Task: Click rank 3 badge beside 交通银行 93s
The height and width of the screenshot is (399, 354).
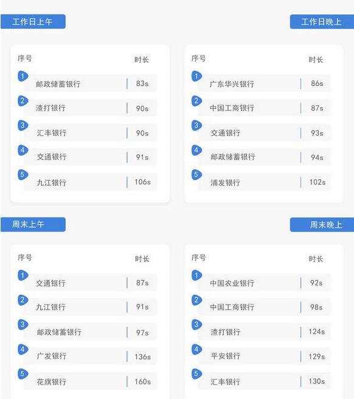Action: pyautogui.click(x=196, y=125)
